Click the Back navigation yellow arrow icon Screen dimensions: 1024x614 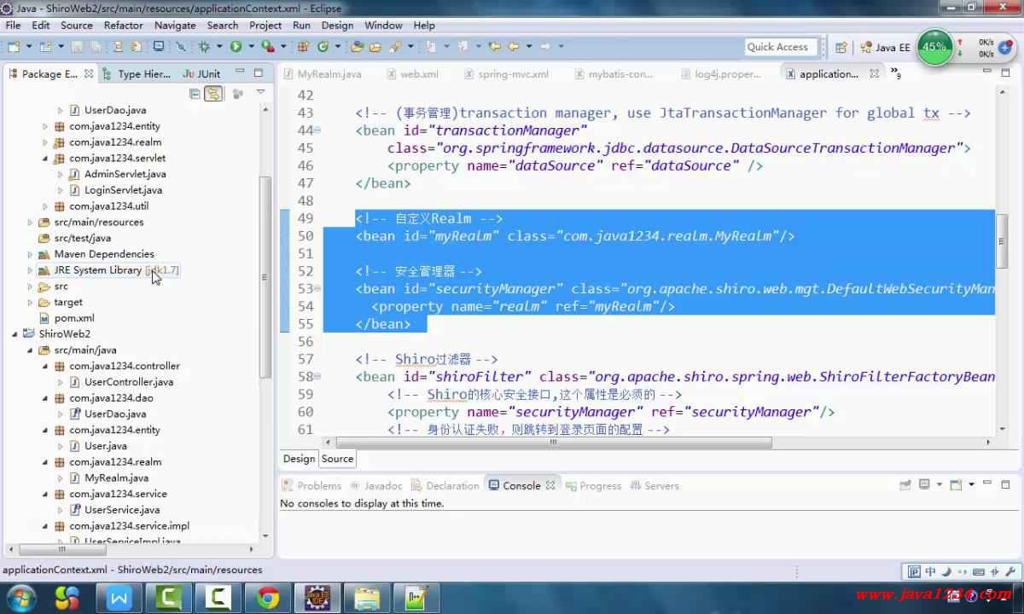click(514, 47)
